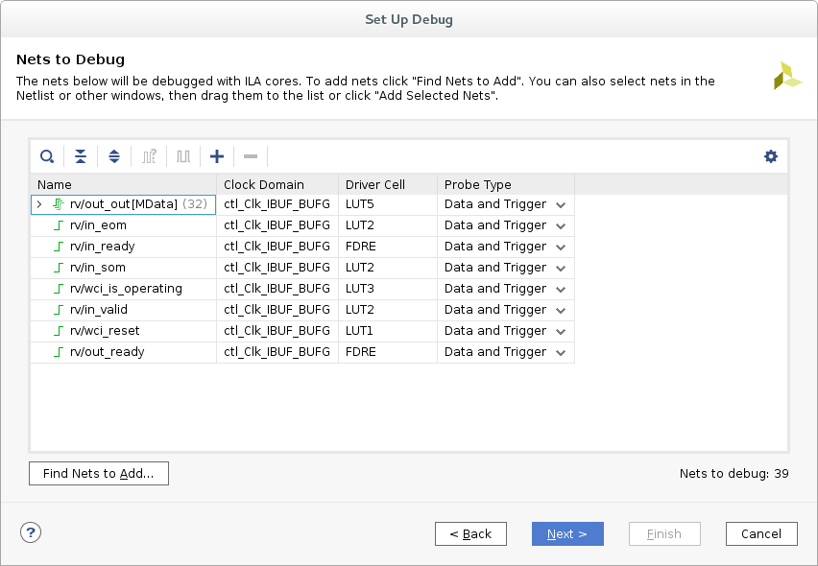The width and height of the screenshot is (818, 566).
Task: Click the Collapse All toolbar icon
Action: click(81, 156)
